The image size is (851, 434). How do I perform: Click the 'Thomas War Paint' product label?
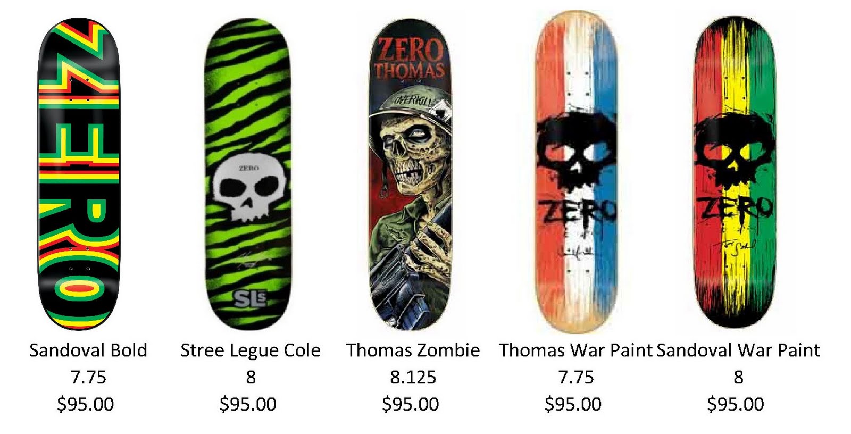pyautogui.click(x=575, y=350)
